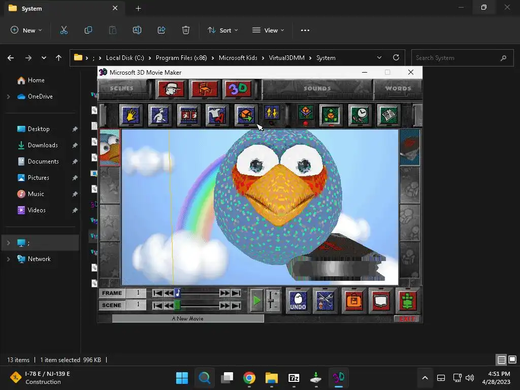Viewport: 520px width, 390px height.
Task: Open the Words menu in Movie Maker
Action: click(398, 88)
